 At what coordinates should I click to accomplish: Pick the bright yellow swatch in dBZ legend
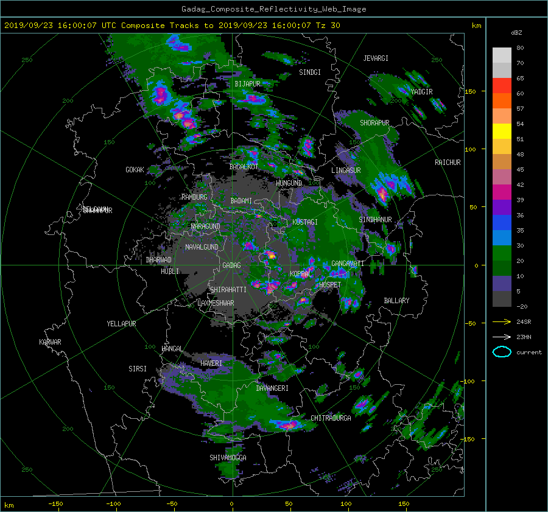502,131
